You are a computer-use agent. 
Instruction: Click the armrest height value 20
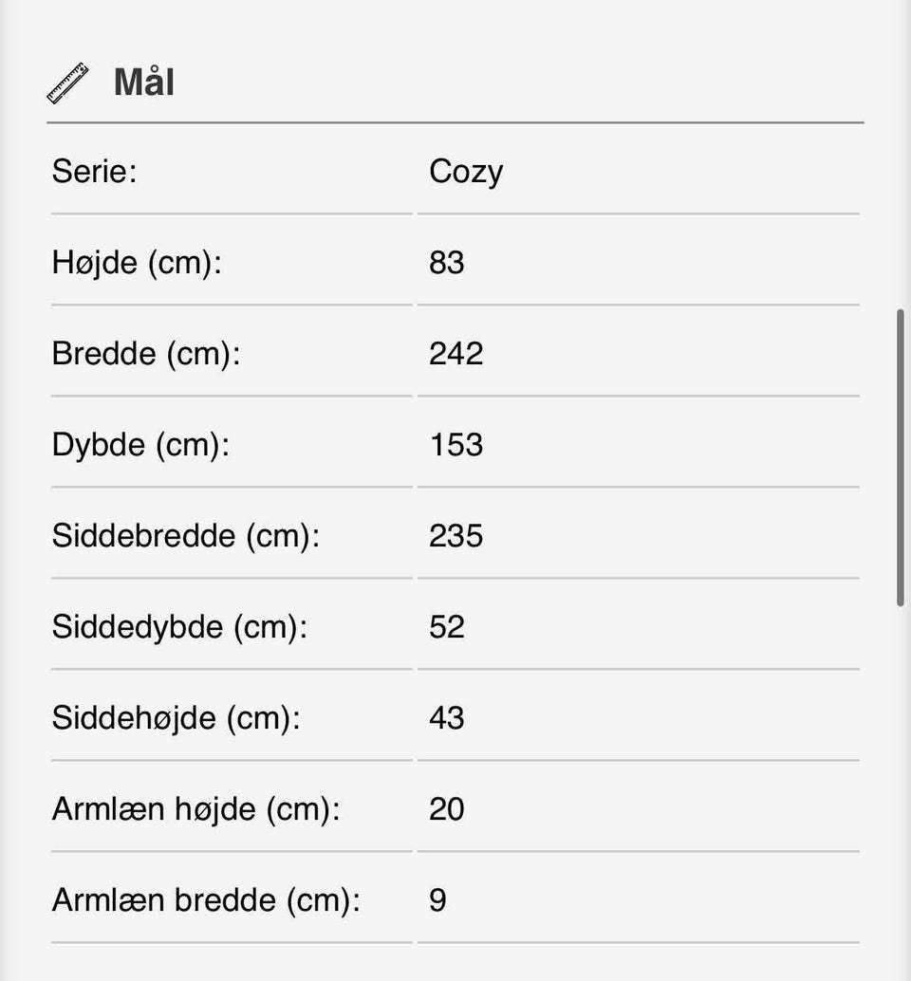[x=446, y=809]
